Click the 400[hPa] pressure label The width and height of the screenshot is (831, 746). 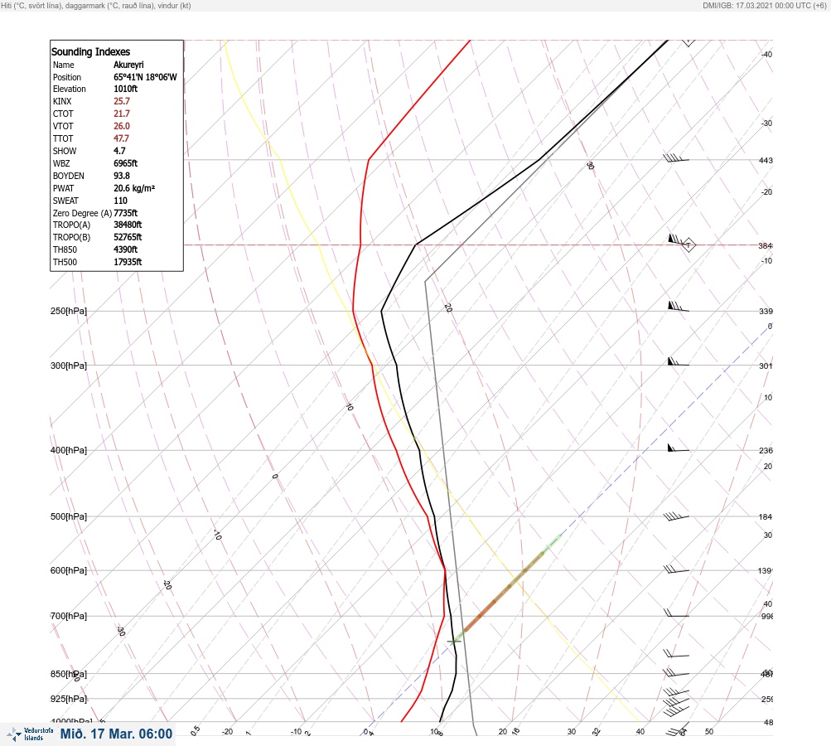(x=69, y=450)
